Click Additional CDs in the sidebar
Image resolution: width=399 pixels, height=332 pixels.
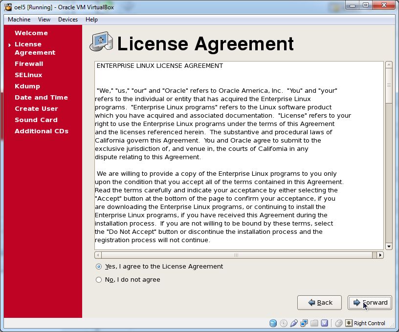point(42,131)
